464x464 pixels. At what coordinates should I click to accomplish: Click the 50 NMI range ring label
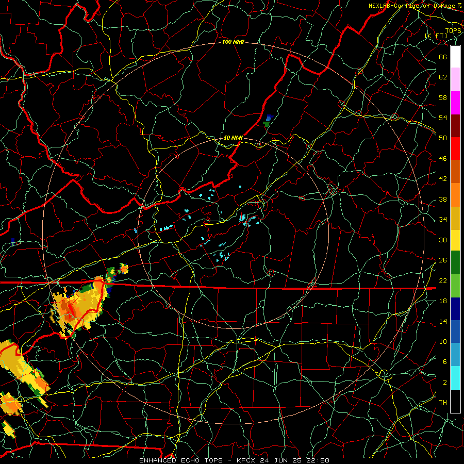click(233, 138)
